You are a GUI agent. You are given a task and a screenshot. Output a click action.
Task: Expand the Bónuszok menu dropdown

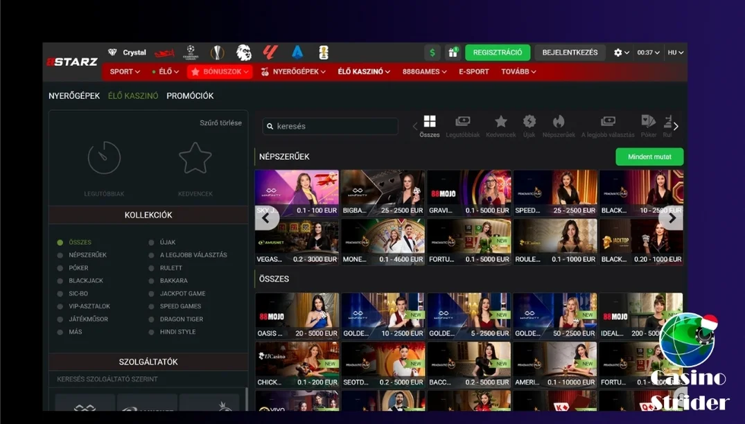click(220, 71)
